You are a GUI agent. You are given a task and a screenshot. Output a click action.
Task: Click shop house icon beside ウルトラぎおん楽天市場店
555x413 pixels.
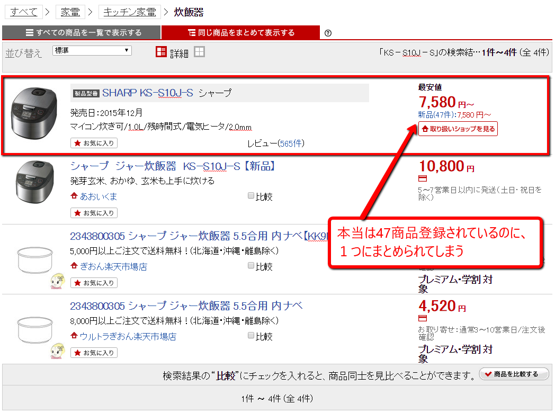(74, 335)
